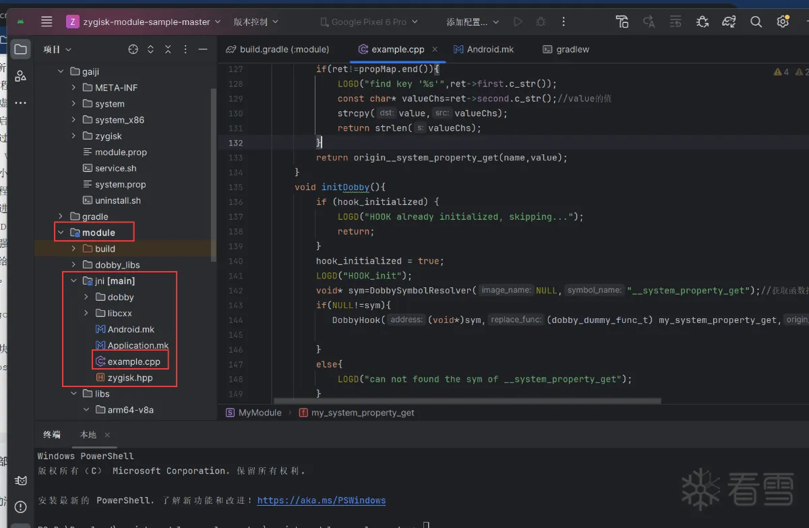Expand the libcxx folder
This screenshot has height=528, width=809.
pyautogui.click(x=86, y=314)
